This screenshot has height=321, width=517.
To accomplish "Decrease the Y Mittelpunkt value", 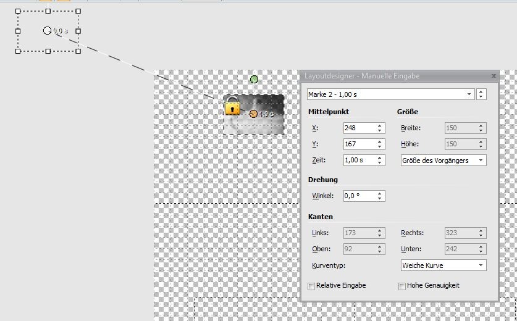I will coord(380,146).
